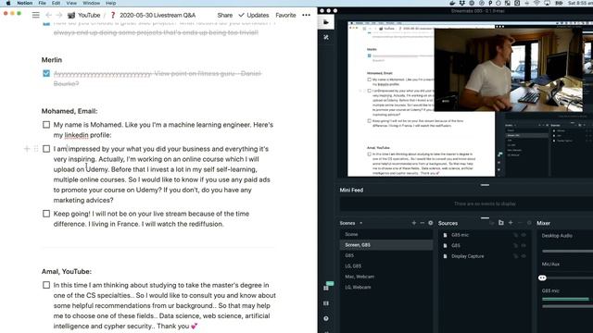593x333 pixels.
Task: Check the 'My name is Mohamed' checkbox
Action: [x=46, y=125]
